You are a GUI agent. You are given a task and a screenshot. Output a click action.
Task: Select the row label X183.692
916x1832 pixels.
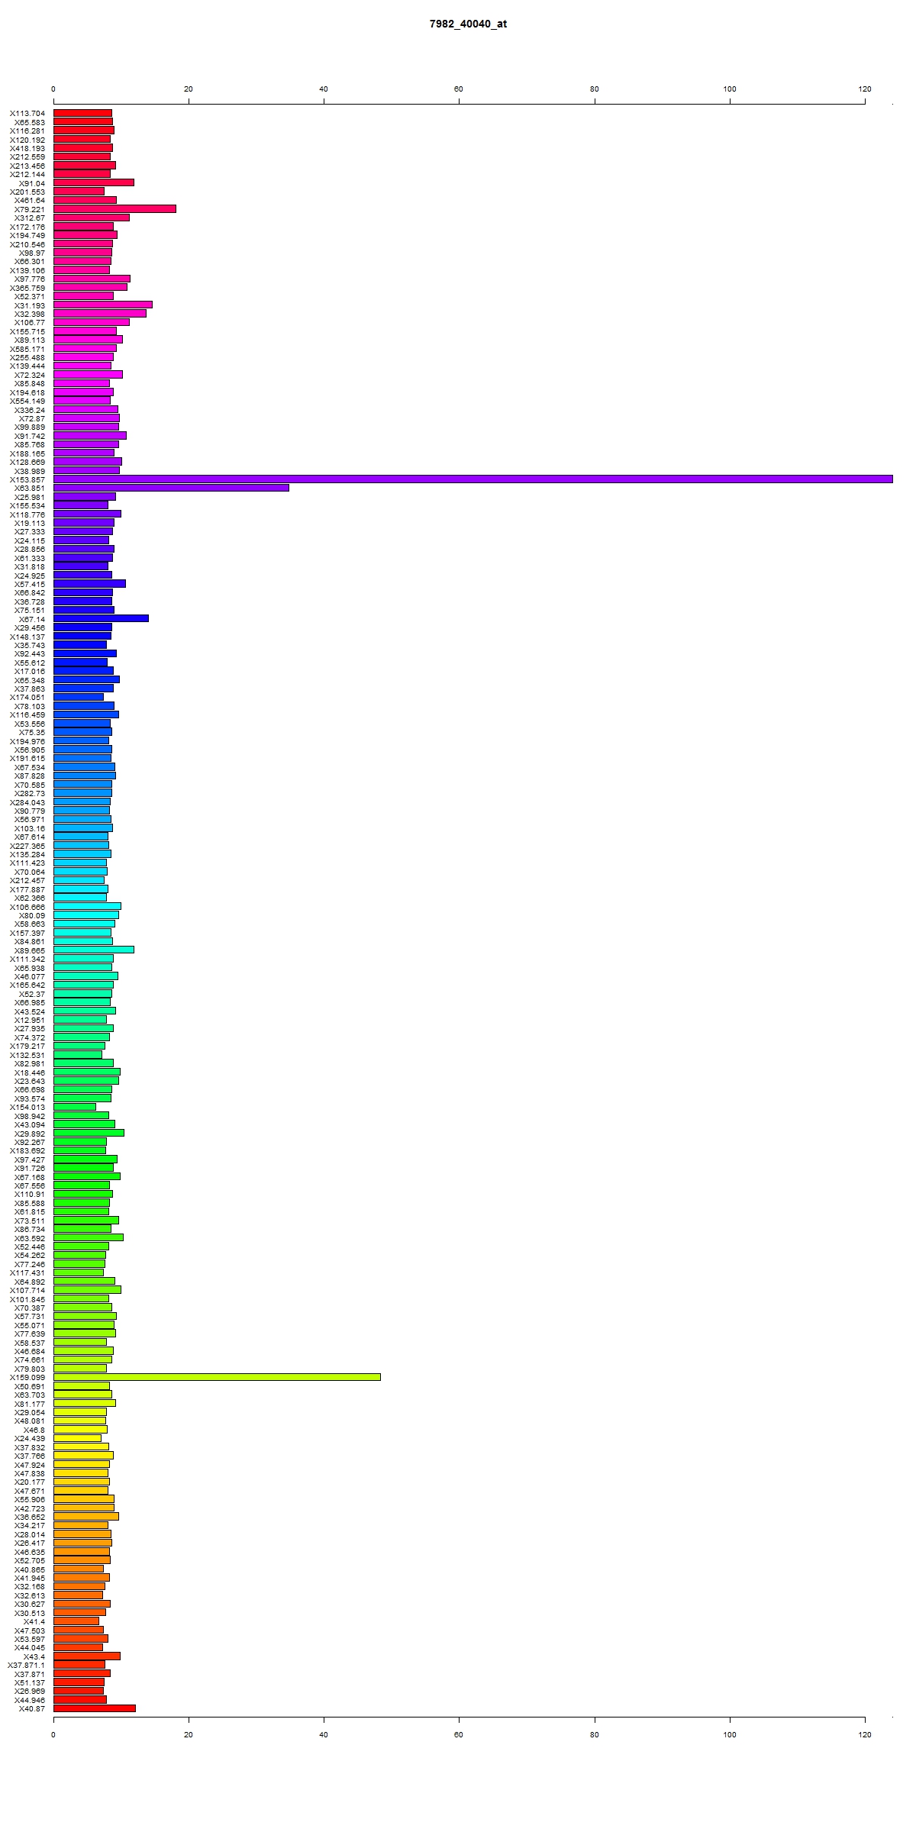(x=27, y=1151)
